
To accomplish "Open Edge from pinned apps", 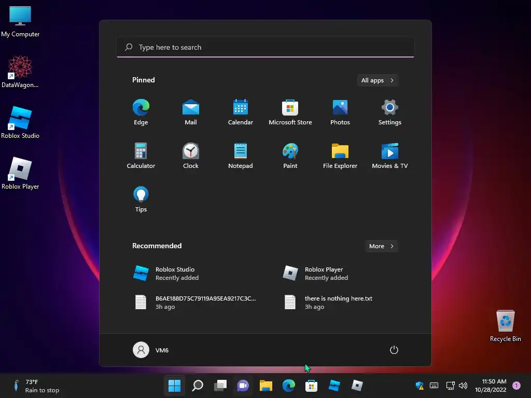I will tap(141, 112).
